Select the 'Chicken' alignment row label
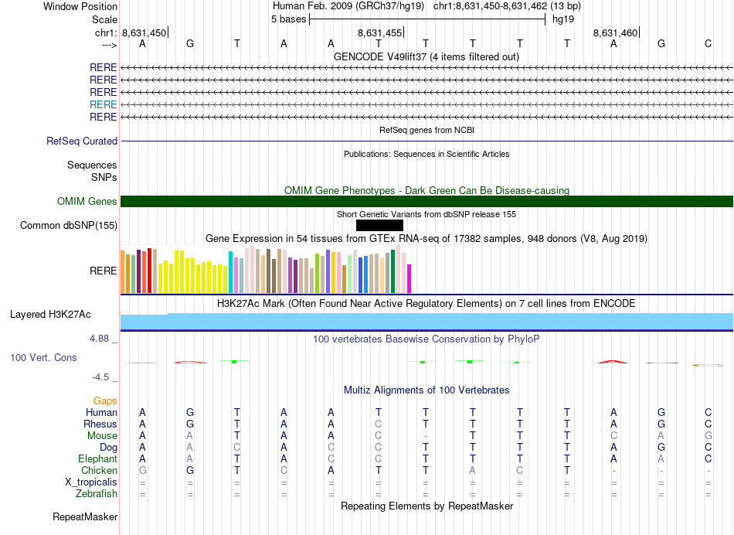 [x=99, y=470]
